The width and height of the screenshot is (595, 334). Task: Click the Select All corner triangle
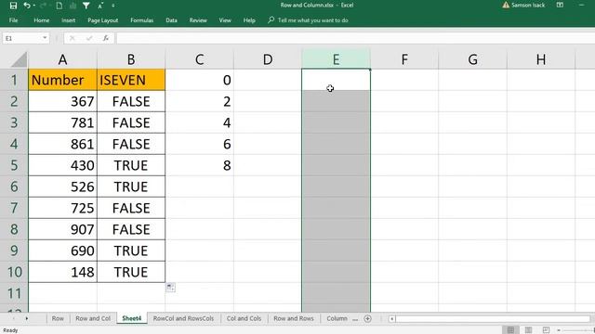pyautogui.click(x=19, y=60)
